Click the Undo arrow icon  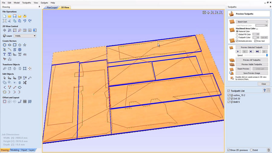click(25, 21)
